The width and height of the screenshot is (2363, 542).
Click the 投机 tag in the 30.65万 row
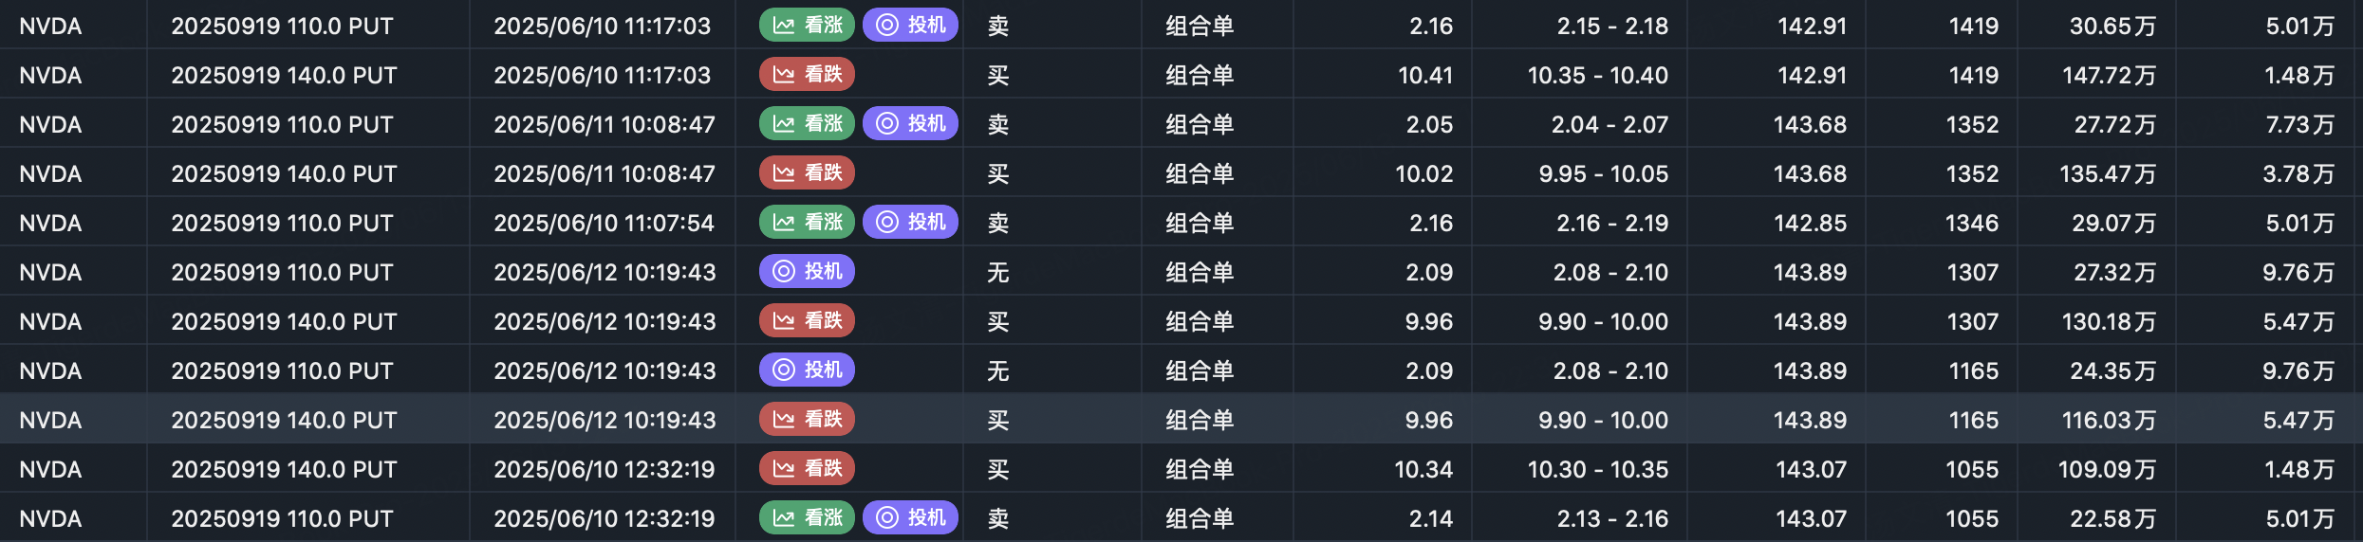910,26
